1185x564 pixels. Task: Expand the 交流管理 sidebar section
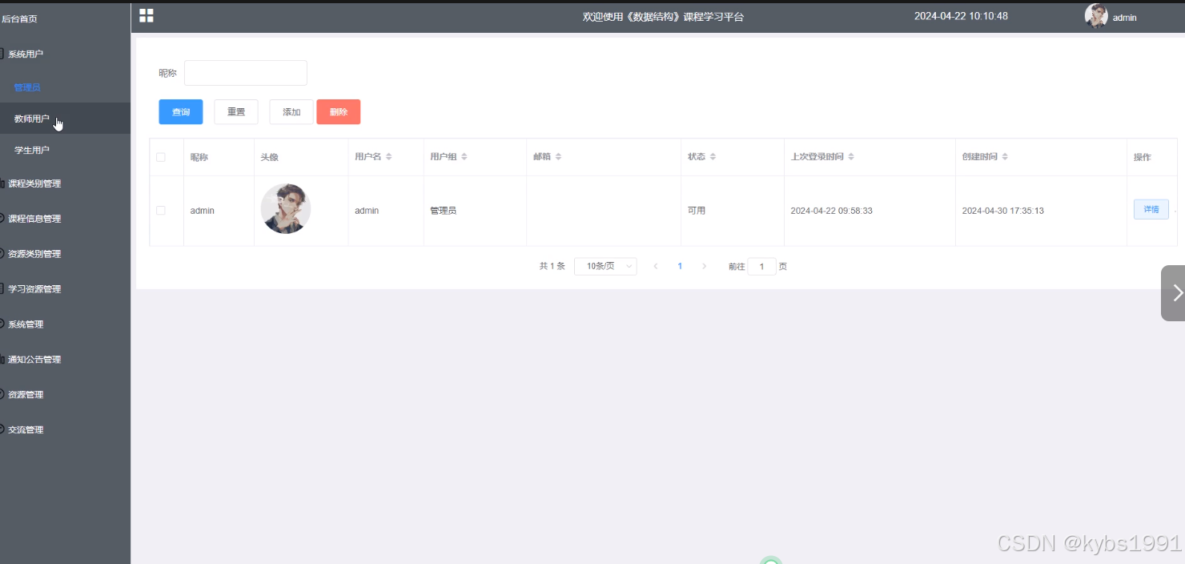[x=65, y=430]
